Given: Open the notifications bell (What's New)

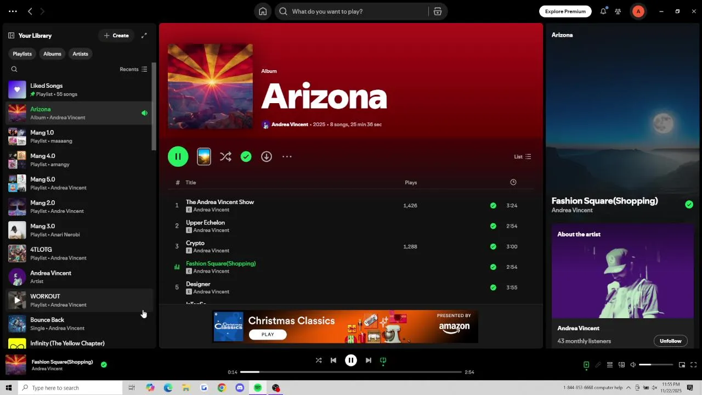Looking at the screenshot, I should [603, 12].
